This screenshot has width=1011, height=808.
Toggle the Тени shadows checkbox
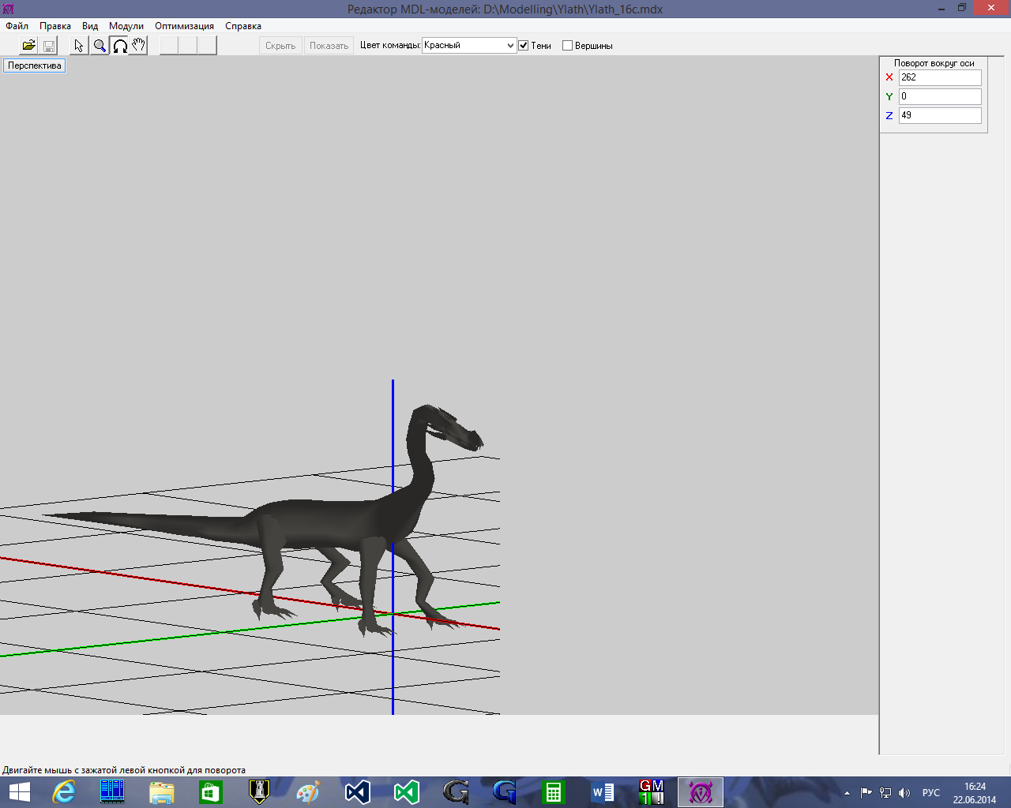(524, 46)
